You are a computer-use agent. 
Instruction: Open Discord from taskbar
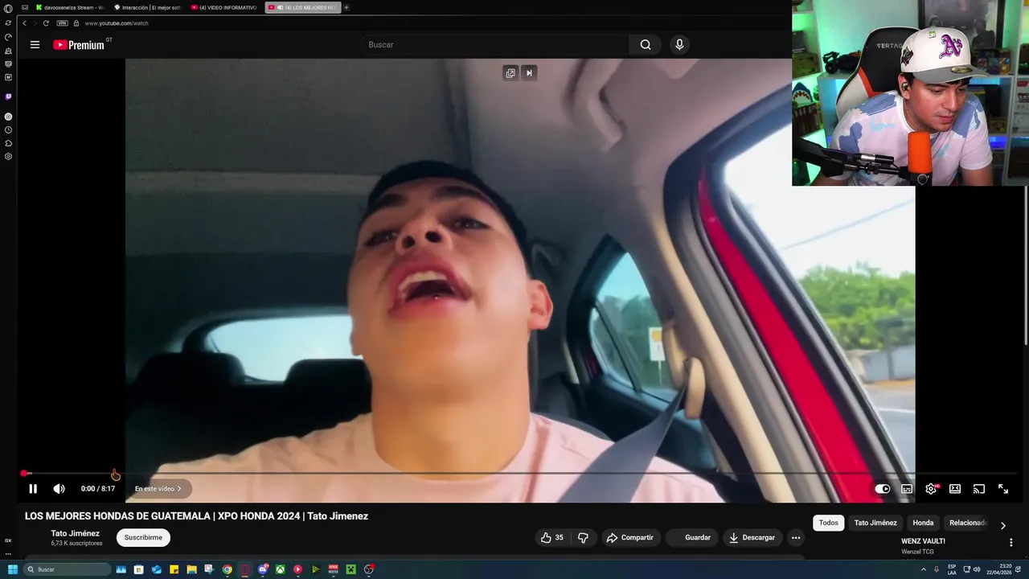tap(263, 569)
